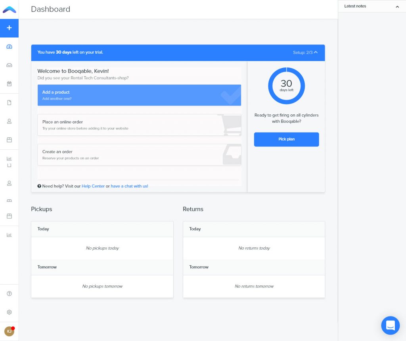Click the person icon just below the small square icon

(x=10, y=183)
